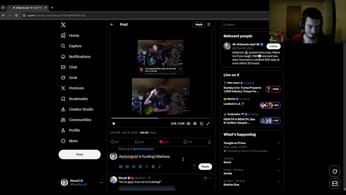
Task: Open Bookmarks in sidebar
Action: point(74,99)
